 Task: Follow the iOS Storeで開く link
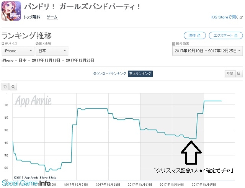[x=225, y=18]
